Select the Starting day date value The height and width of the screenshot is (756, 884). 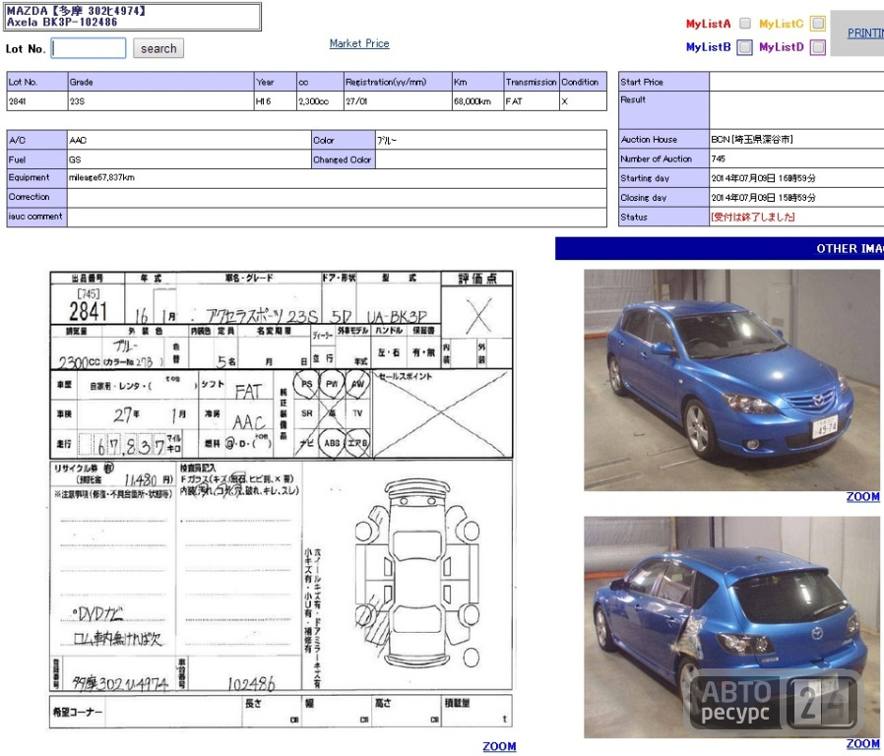[763, 178]
